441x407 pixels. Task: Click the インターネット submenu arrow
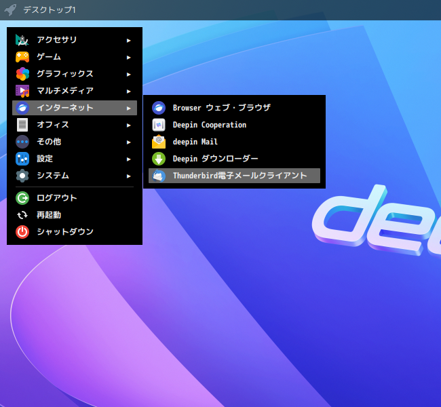pyautogui.click(x=128, y=109)
